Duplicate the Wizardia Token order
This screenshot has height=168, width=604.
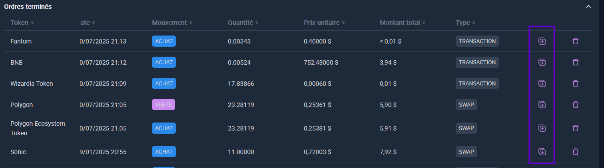(542, 83)
